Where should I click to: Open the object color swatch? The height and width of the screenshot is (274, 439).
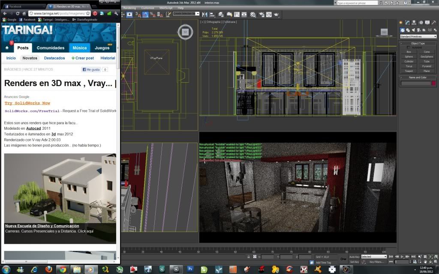pos(434,83)
